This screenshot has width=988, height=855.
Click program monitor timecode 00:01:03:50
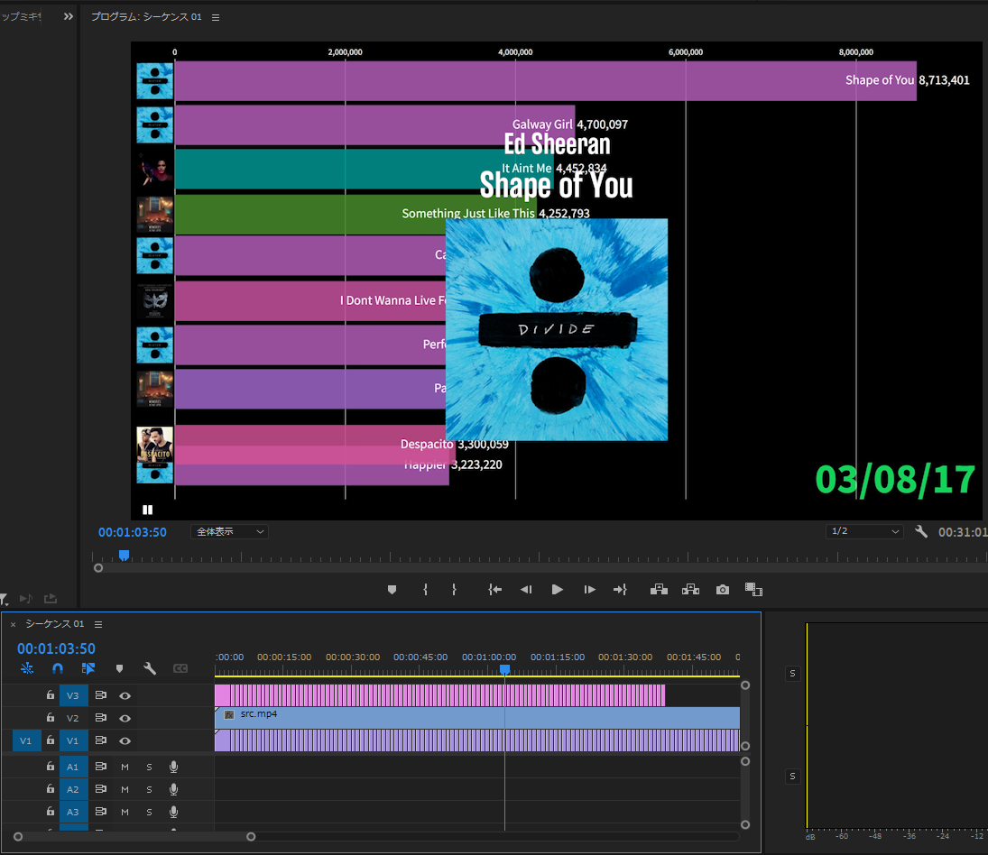133,532
